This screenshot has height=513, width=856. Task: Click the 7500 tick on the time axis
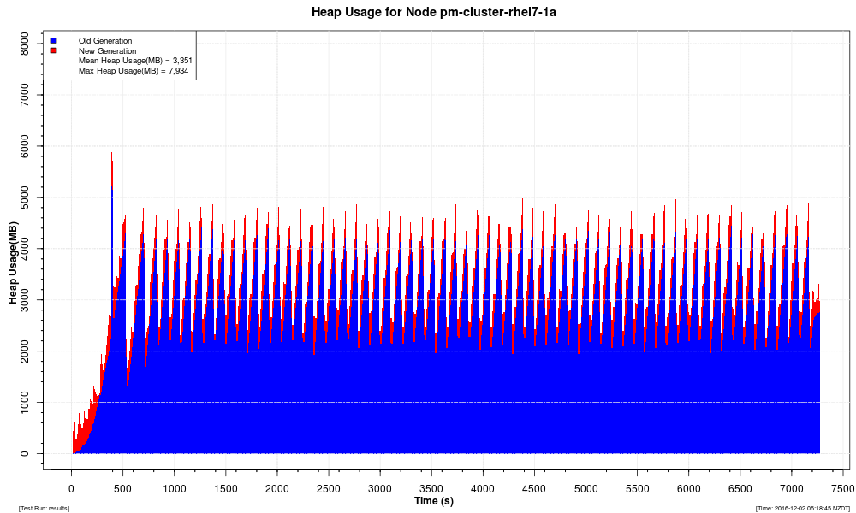click(843, 487)
